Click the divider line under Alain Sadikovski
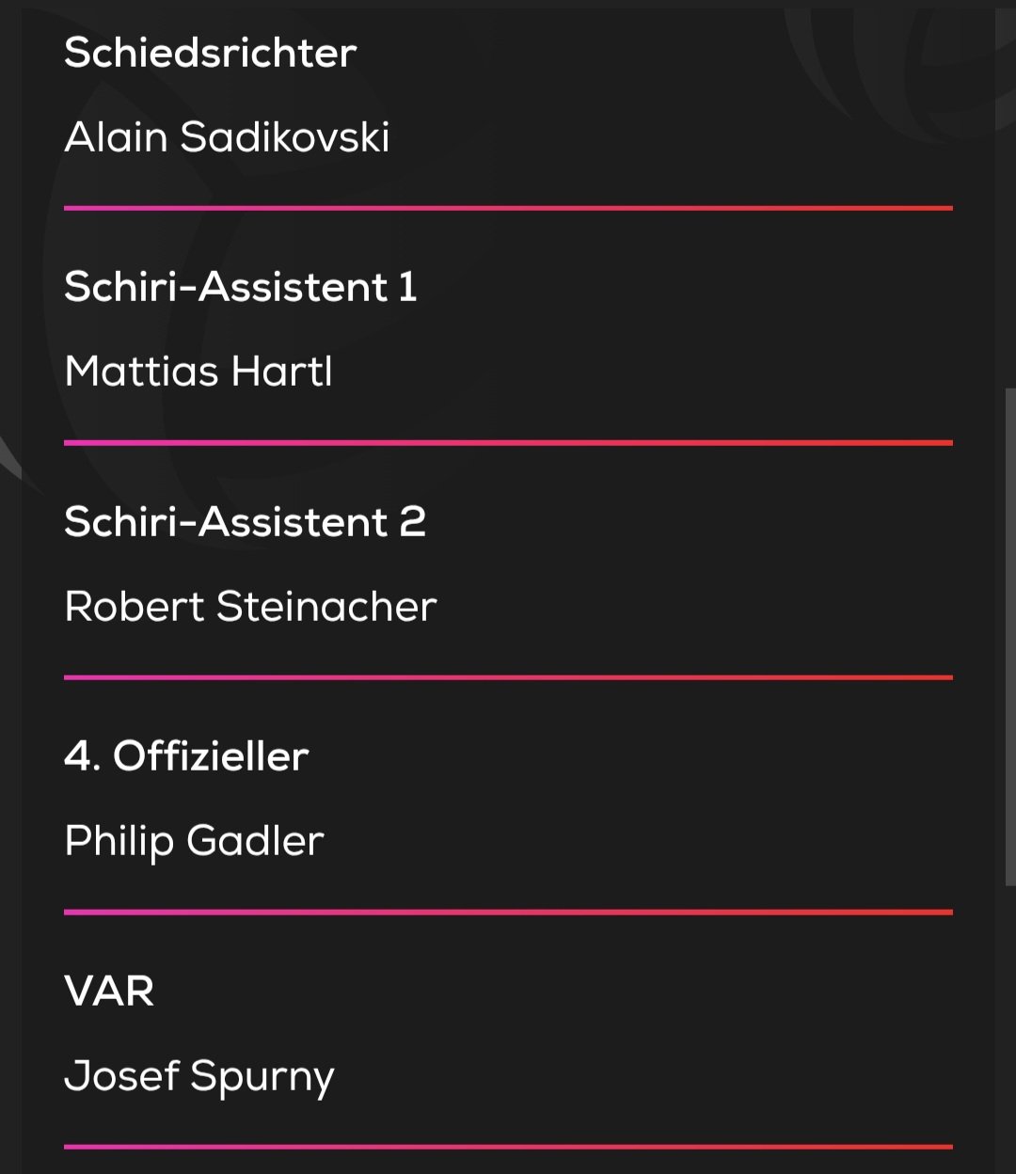The height and width of the screenshot is (1174, 1016). coord(508,208)
